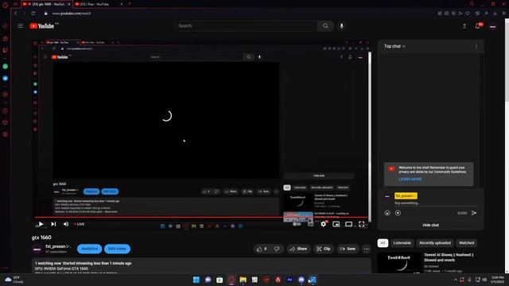Expand the Top chat dropdown
This screenshot has width=509, height=286.
click(394, 46)
